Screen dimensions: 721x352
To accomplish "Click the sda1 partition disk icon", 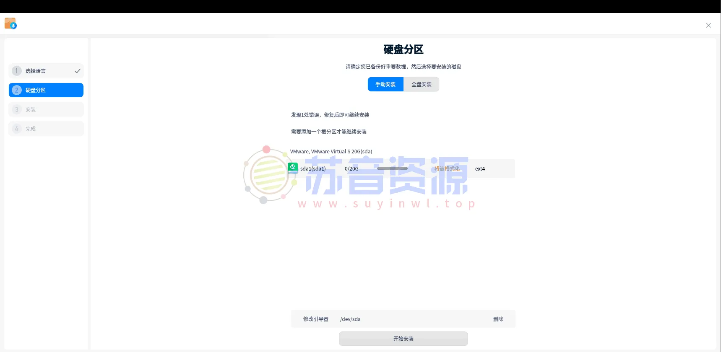I will pos(293,168).
